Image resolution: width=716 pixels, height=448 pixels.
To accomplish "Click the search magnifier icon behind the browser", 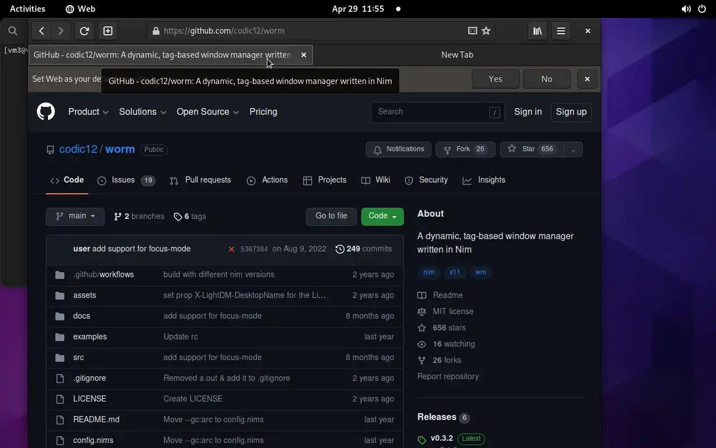I will (x=13, y=31).
